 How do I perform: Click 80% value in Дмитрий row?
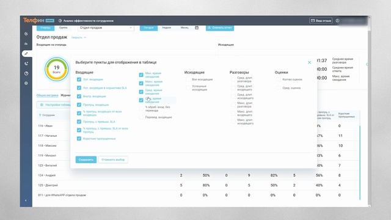[x=206, y=185]
